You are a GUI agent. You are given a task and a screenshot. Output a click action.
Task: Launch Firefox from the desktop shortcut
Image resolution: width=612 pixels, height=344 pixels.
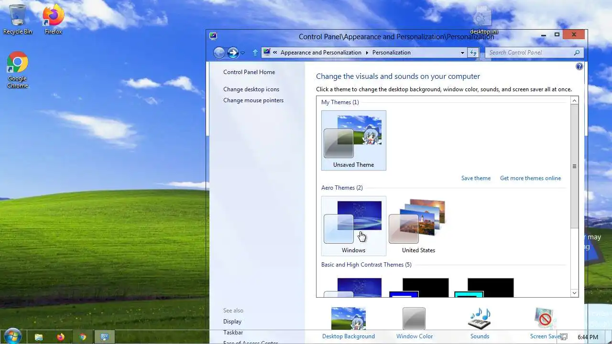coord(54,19)
